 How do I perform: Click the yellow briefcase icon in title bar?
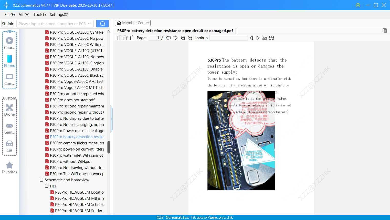pyautogui.click(x=358, y=5)
